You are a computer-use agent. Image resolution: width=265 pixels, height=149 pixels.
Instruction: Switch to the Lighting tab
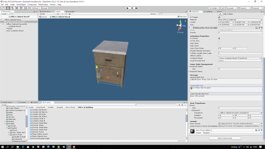coord(208,12)
